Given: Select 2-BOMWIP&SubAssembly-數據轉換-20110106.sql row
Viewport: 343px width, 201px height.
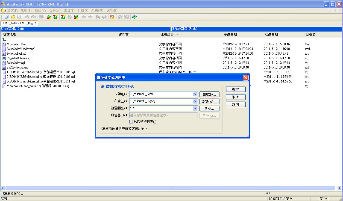Looking at the screenshot, I should coord(171,77).
